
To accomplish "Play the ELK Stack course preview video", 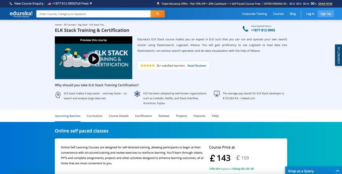I will tap(93, 59).
